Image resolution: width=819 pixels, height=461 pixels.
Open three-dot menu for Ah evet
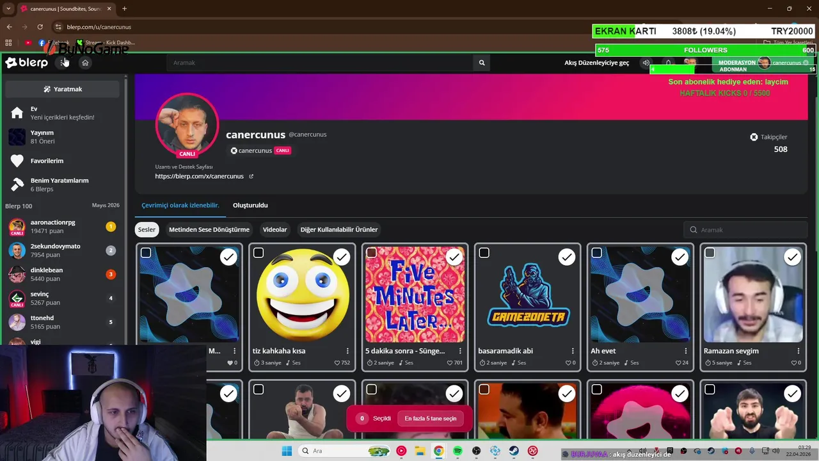[x=685, y=351]
